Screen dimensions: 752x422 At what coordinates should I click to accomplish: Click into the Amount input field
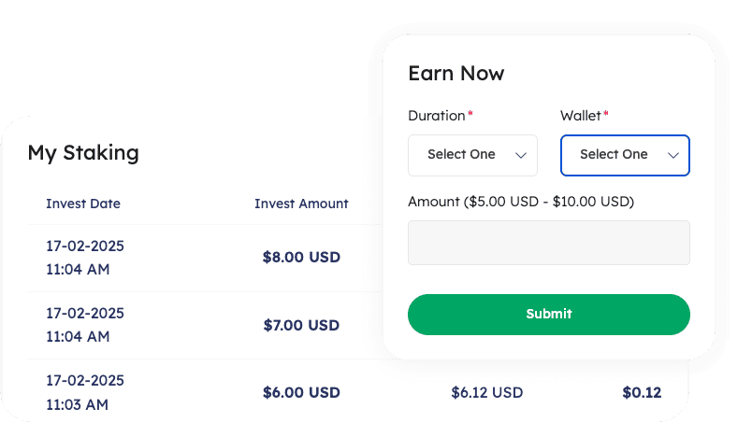(549, 243)
